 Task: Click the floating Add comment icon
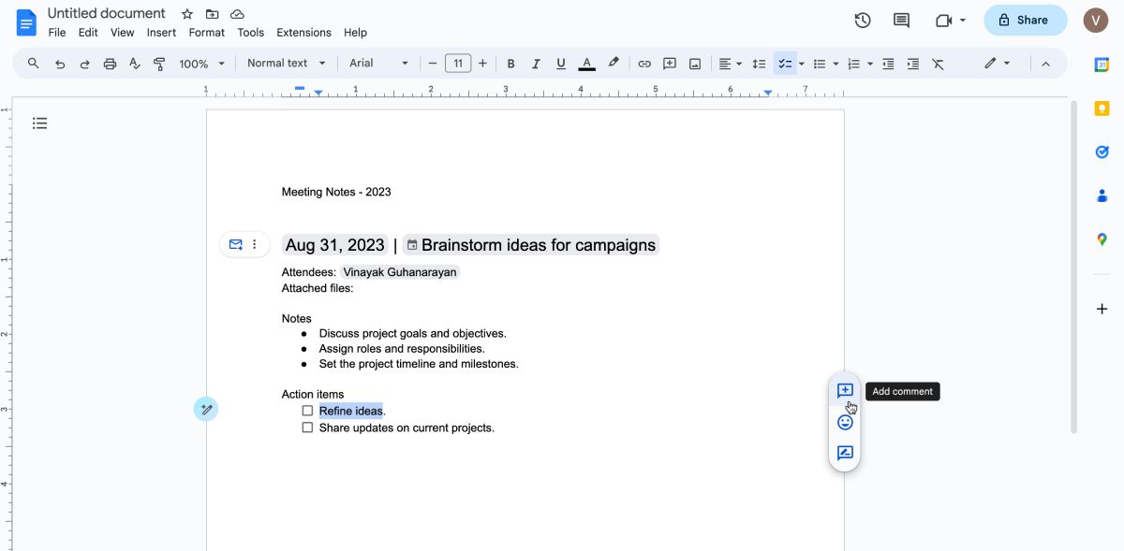click(x=844, y=391)
